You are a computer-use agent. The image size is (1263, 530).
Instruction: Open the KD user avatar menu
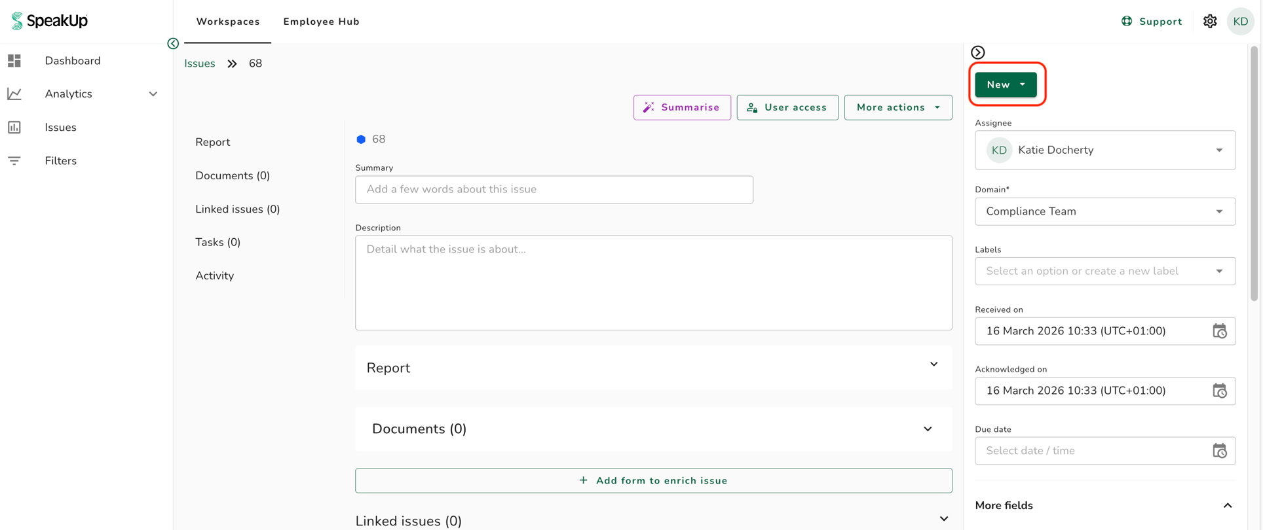pyautogui.click(x=1240, y=22)
